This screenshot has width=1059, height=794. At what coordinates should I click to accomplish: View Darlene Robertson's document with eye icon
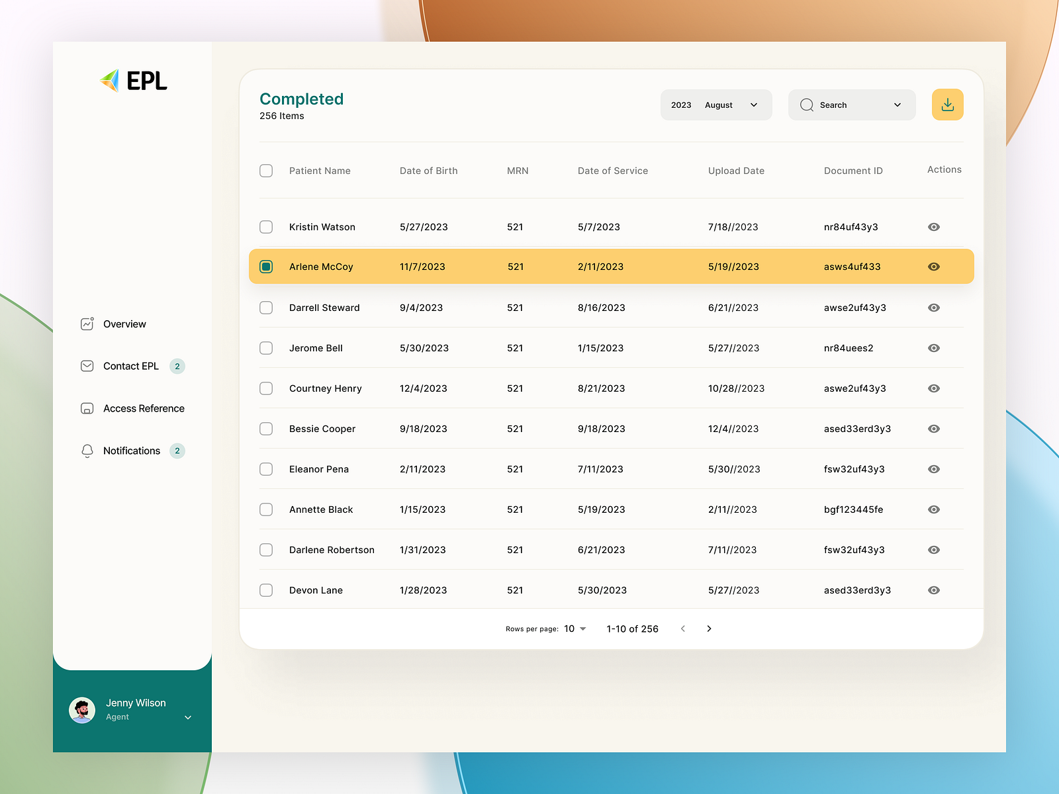click(x=934, y=550)
